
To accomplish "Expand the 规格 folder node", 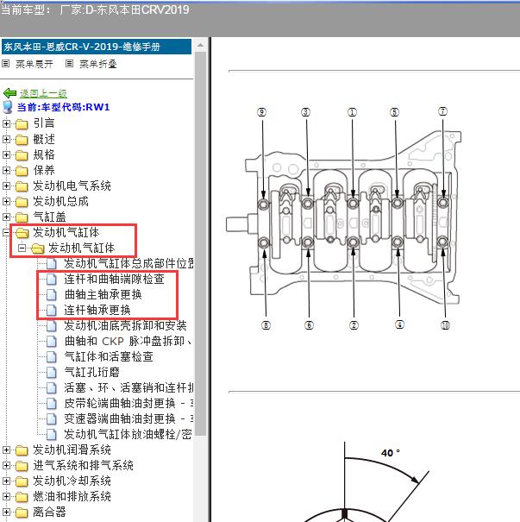I will [6, 154].
